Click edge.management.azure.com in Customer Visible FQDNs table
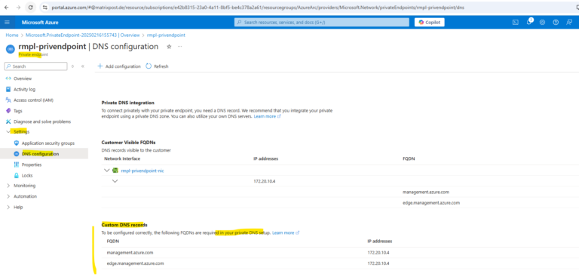Viewport: 579px width, 277px height. (x=431, y=203)
